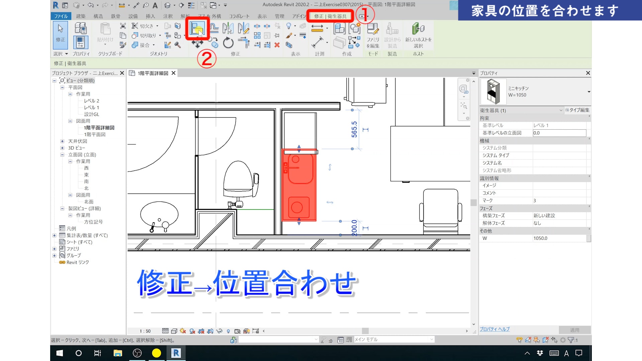The height and width of the screenshot is (361, 642).
Task: Switch to the 修正 | 衛生器具 tab
Action: pyautogui.click(x=330, y=16)
